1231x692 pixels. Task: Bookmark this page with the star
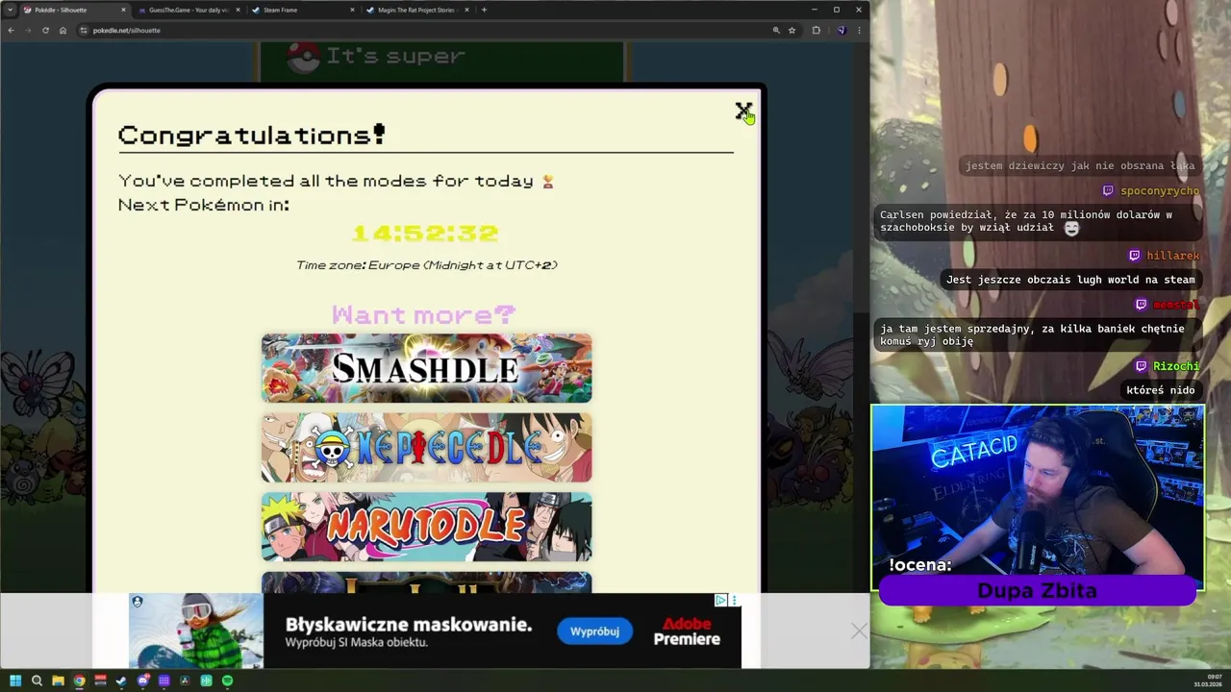[x=792, y=30]
